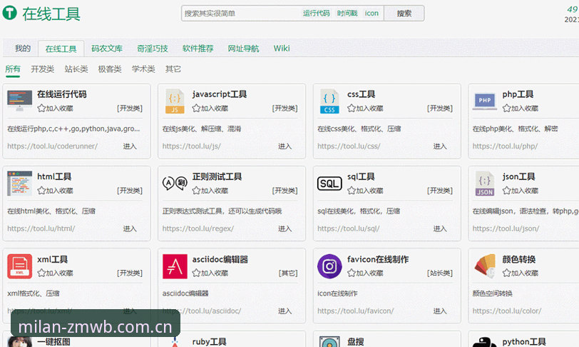Open the https://tool.lu/json/ URL
Screen dimensions: 579x347
[506, 228]
